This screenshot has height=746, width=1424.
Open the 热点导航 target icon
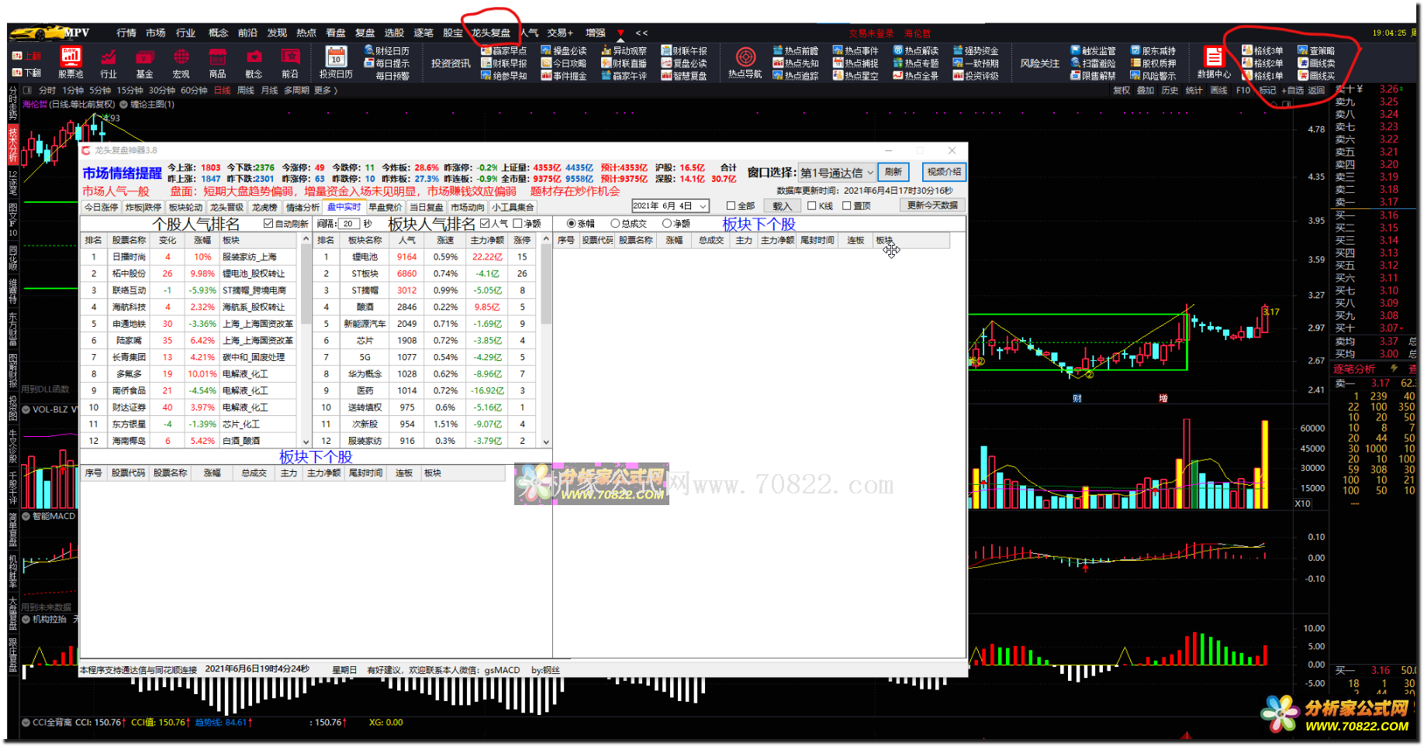[x=745, y=62]
